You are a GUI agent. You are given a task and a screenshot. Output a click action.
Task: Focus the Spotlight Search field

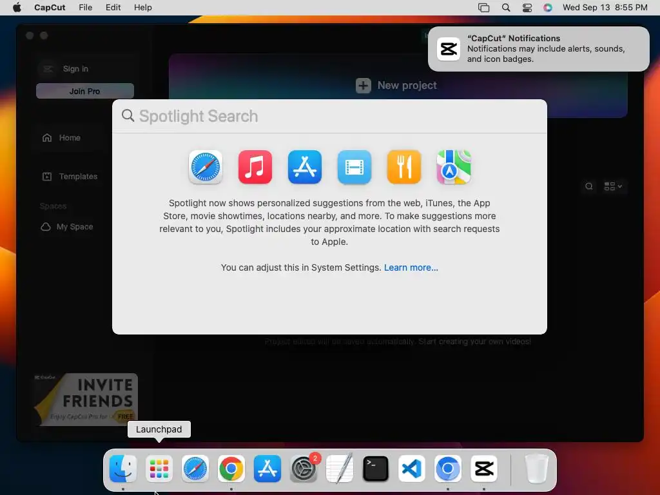tap(329, 116)
